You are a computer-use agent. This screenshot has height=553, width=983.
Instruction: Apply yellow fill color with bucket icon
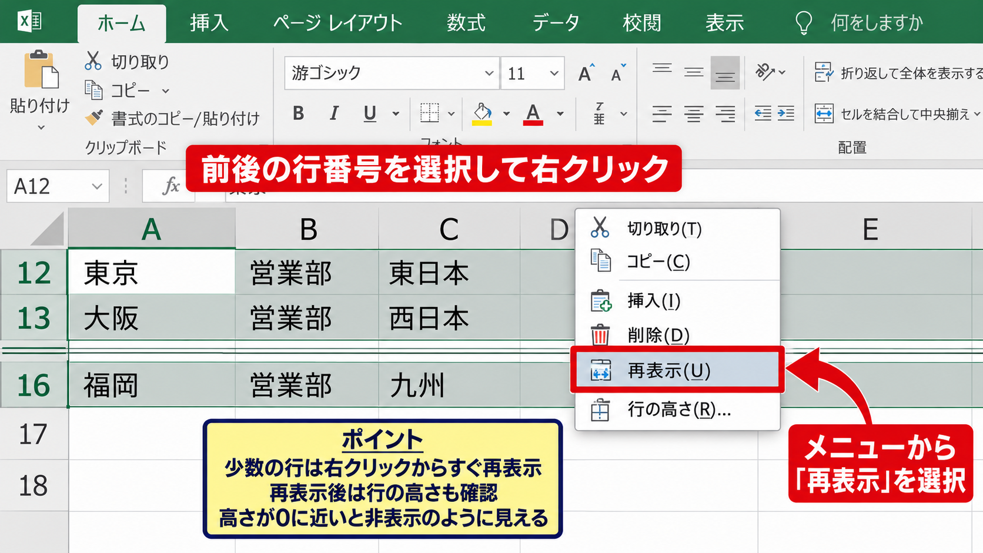[482, 113]
